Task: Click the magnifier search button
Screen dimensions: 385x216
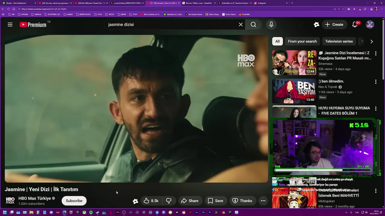Action: (x=253, y=25)
